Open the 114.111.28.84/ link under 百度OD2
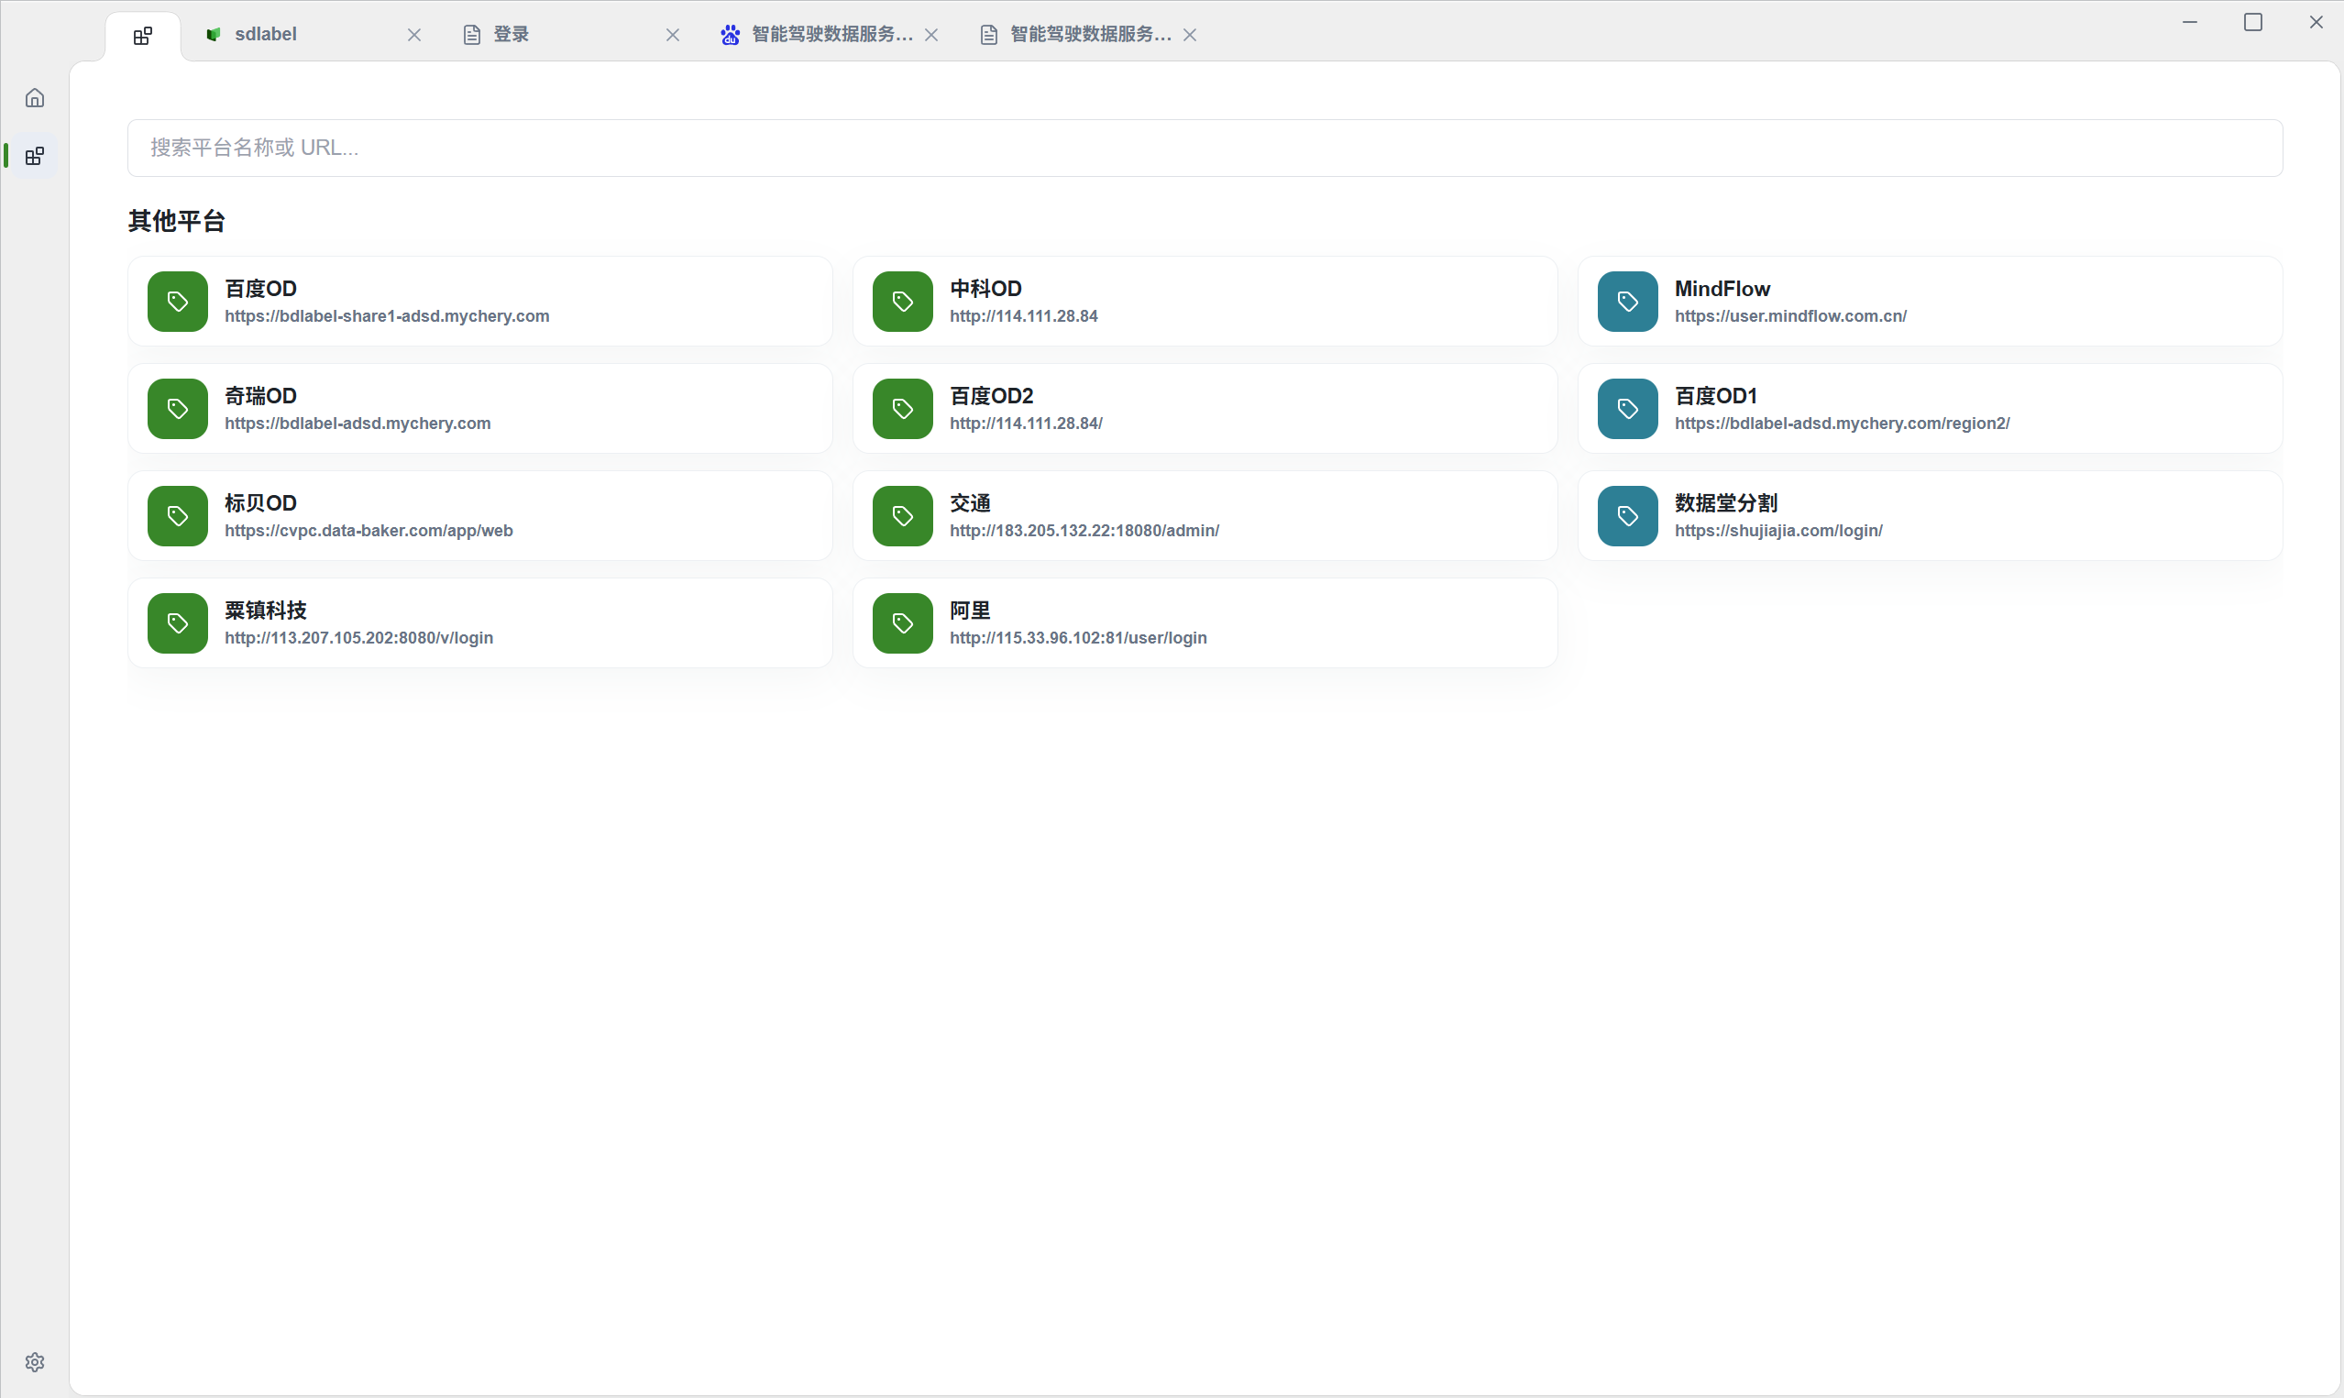 click(x=1027, y=424)
